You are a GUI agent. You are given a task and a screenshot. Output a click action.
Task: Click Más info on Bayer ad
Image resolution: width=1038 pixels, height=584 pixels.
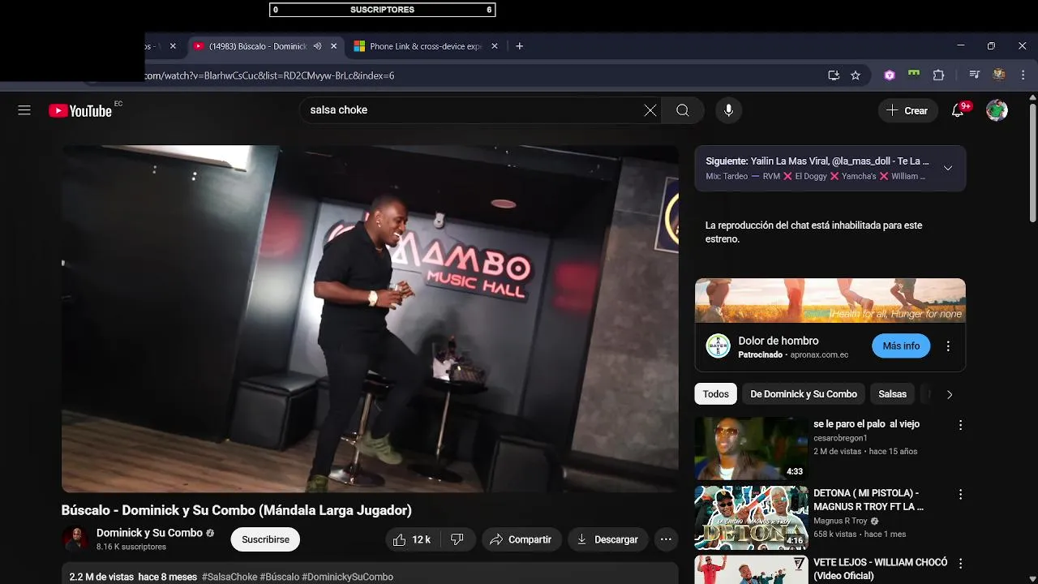(x=901, y=346)
